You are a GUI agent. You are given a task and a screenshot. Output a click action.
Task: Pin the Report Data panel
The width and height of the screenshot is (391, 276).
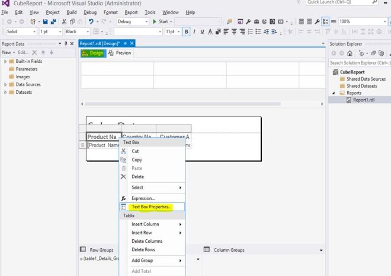click(x=65, y=44)
